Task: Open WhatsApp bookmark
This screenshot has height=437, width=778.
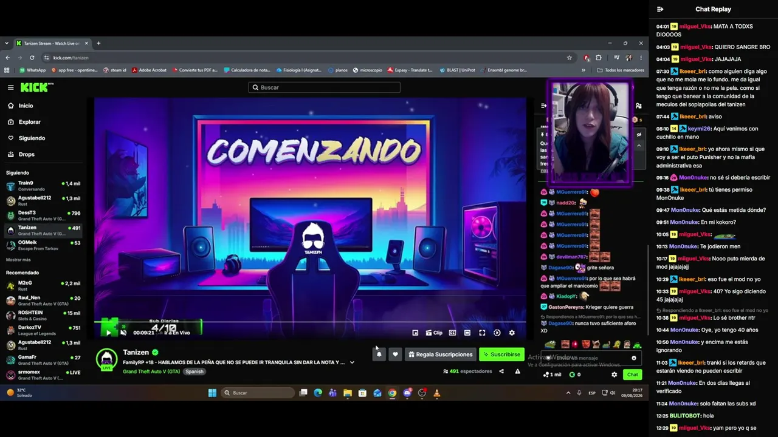Action: tap(33, 70)
